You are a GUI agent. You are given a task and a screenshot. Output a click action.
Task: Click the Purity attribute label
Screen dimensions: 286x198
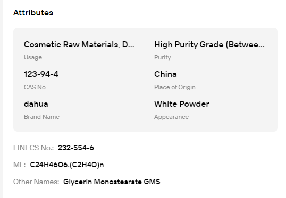click(x=163, y=57)
